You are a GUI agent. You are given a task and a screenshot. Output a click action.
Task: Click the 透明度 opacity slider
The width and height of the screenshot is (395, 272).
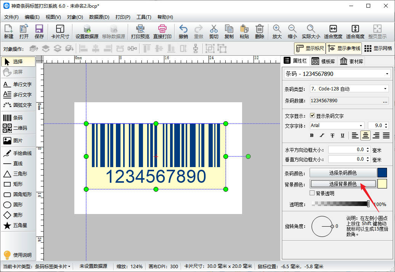click(340, 204)
